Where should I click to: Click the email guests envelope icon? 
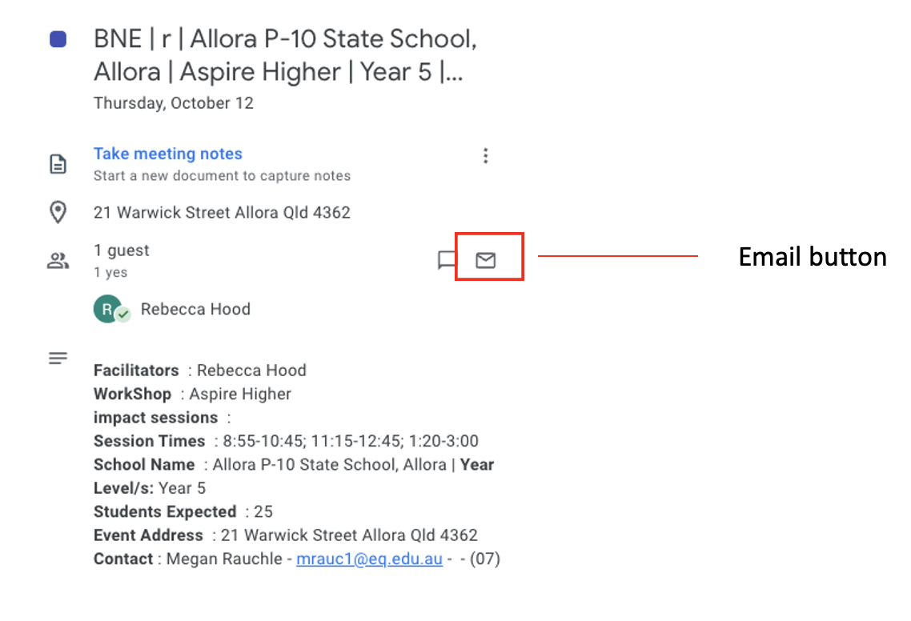click(x=486, y=260)
